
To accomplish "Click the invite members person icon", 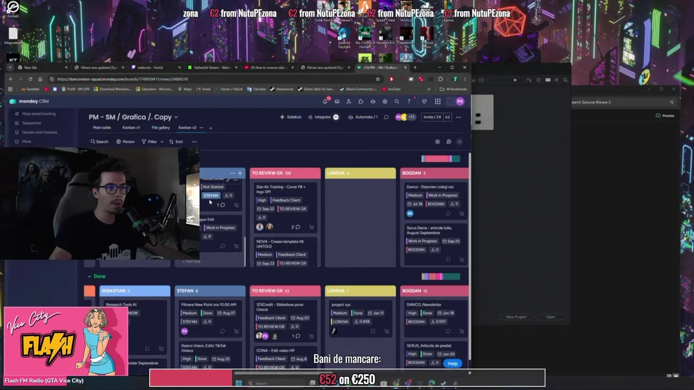I will 349,101.
